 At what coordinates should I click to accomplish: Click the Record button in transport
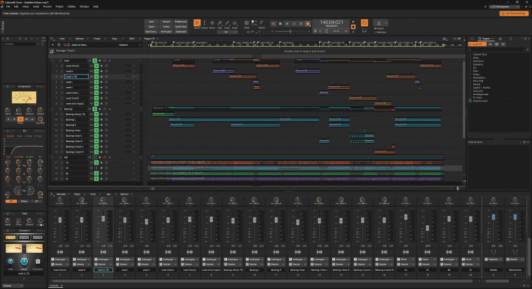tap(307, 23)
